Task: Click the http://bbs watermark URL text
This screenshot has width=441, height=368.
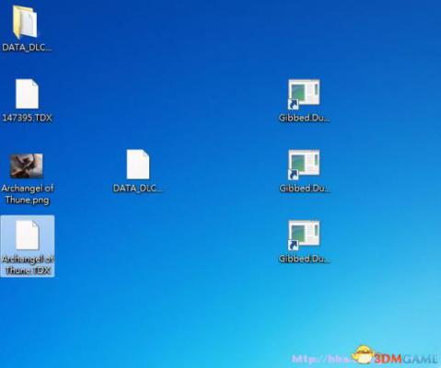Action: [x=320, y=359]
